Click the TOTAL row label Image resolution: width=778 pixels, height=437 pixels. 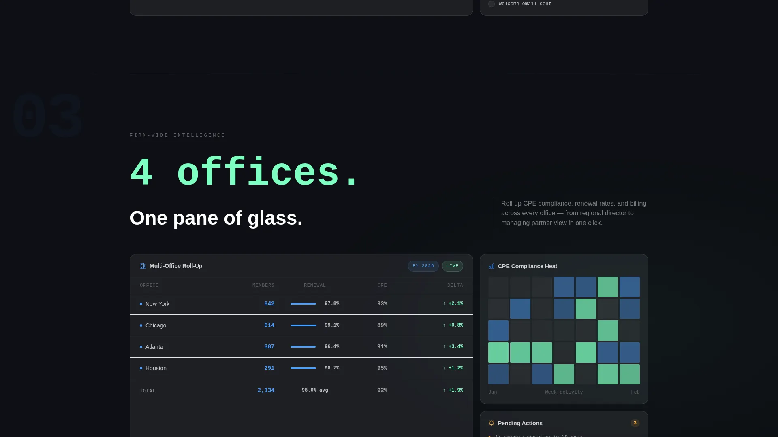click(x=147, y=391)
